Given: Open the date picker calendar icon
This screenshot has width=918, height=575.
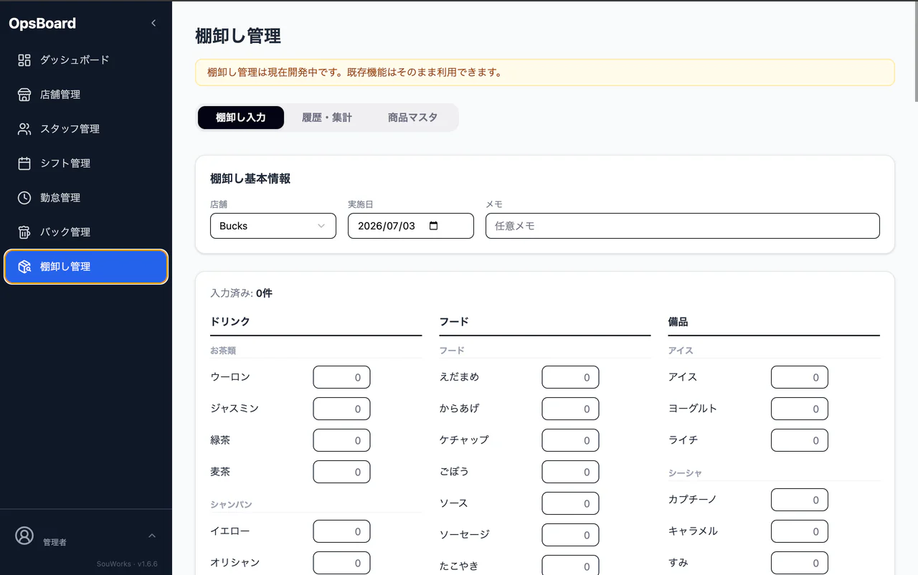Looking at the screenshot, I should [433, 226].
